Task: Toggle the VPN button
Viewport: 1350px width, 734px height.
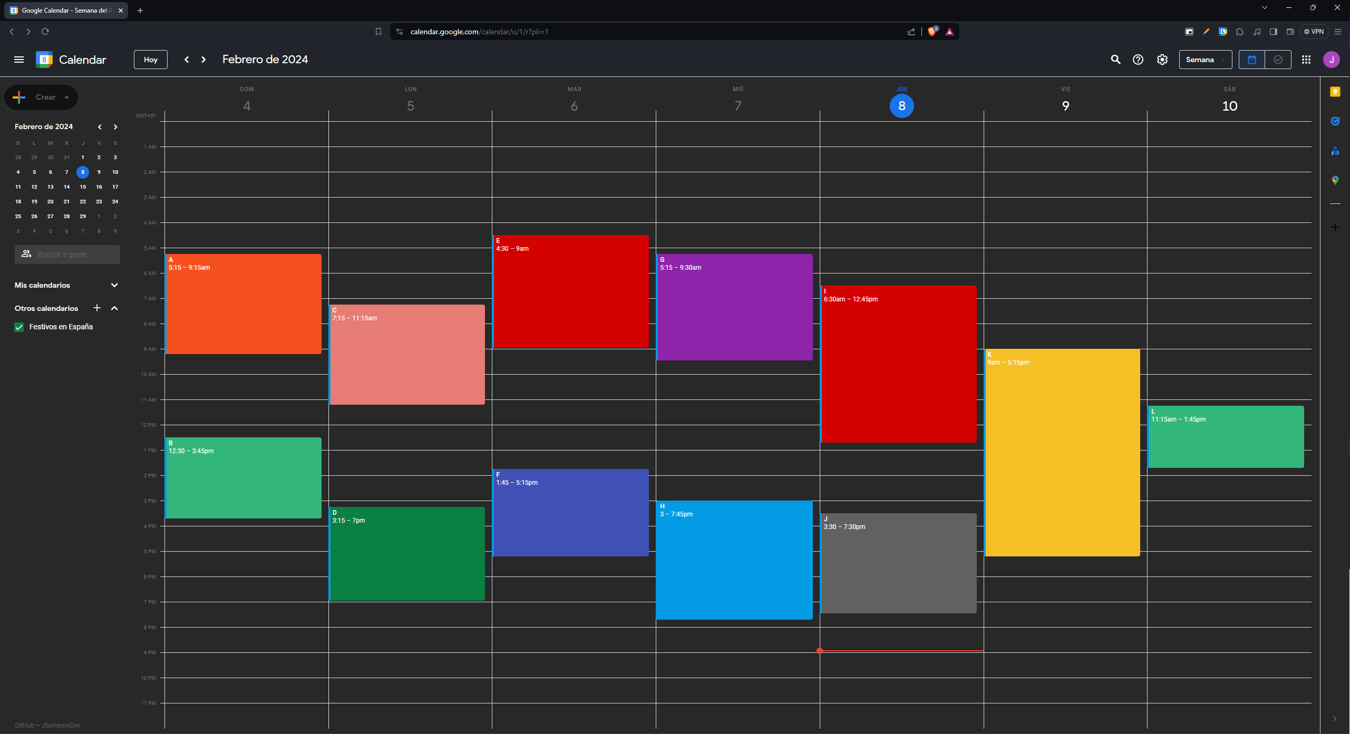Action: pos(1314,32)
